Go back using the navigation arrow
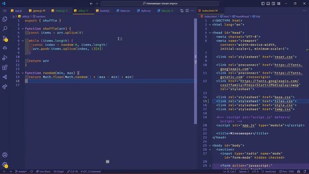Viewport: 309px width, 174px height. pyautogui.click(x=91, y=3)
